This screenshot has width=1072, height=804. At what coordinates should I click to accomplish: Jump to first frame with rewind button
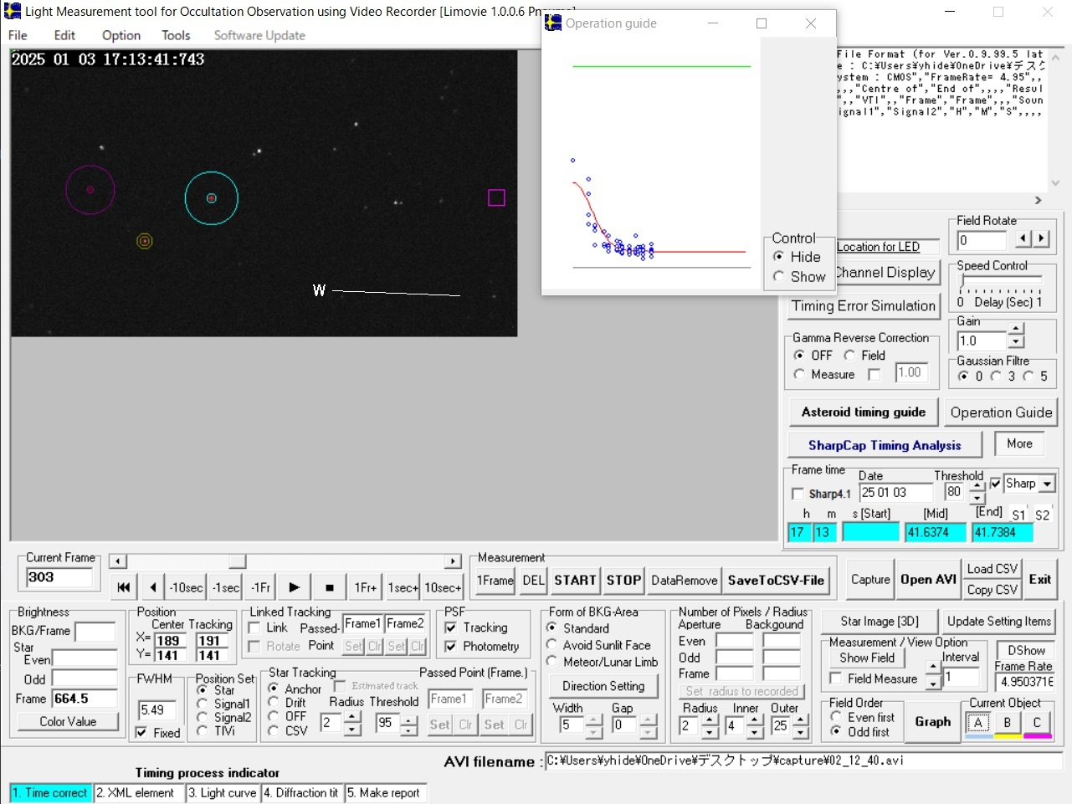tap(124, 587)
